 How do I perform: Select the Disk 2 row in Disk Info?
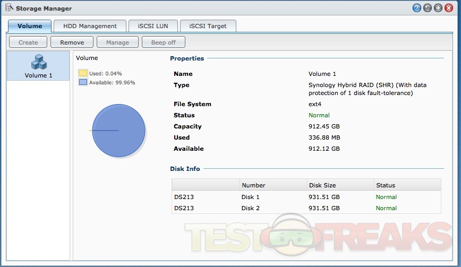pos(306,208)
